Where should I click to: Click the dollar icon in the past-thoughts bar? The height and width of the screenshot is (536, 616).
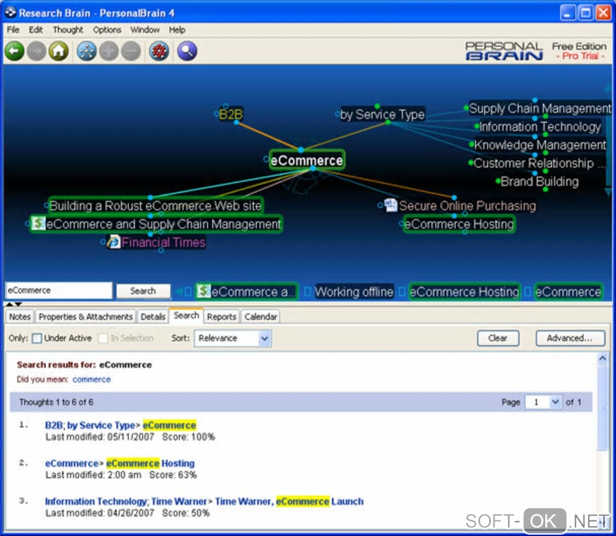click(x=204, y=291)
